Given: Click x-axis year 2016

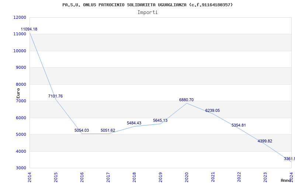Looking at the screenshot, I should [82, 177].
